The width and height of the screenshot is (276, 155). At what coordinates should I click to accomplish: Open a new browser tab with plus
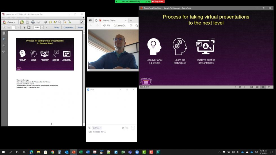[131, 20]
